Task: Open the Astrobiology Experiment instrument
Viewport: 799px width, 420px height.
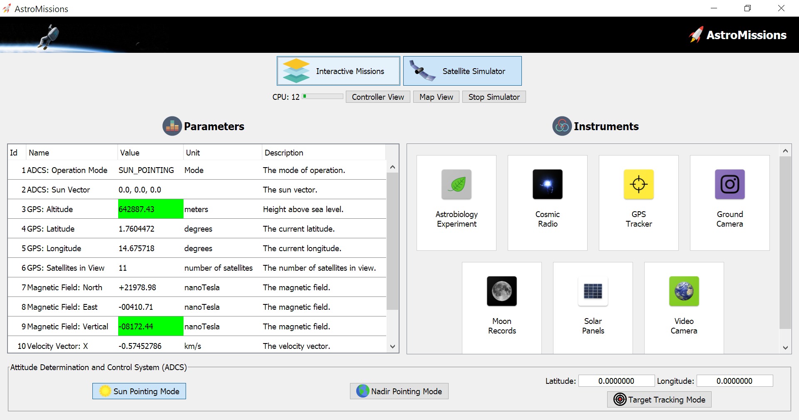Action: (x=456, y=203)
